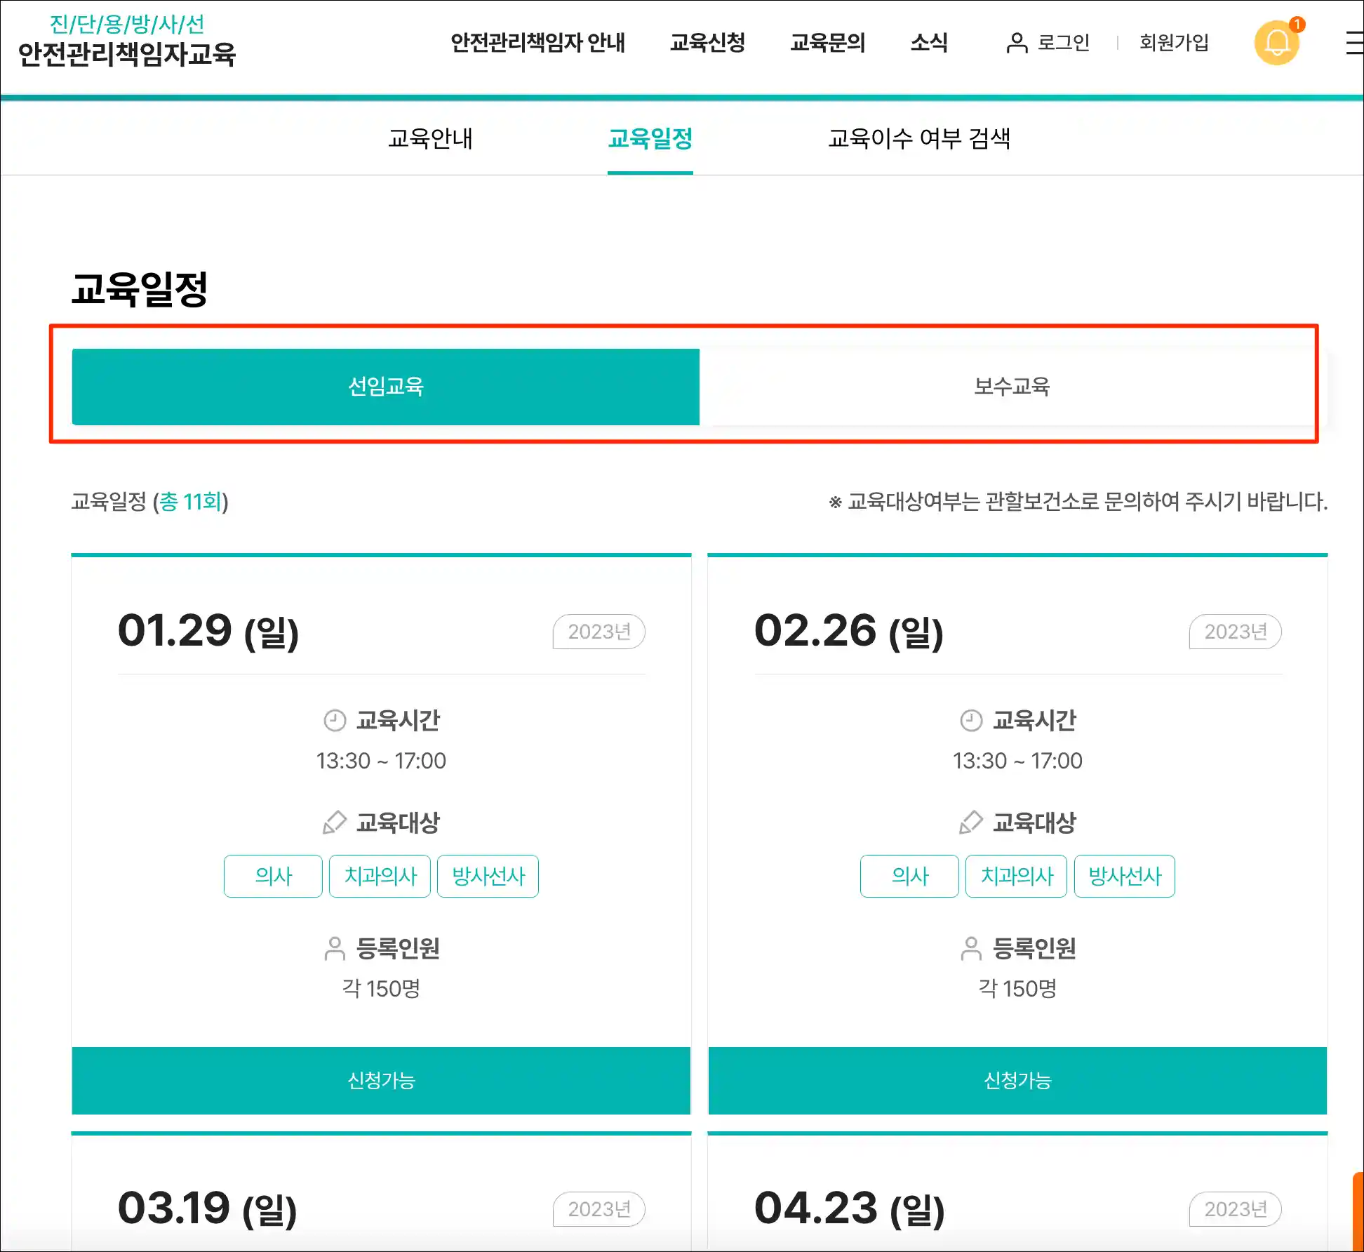Click the 13:30 ~ 17:00 time in 01.29 card

tap(381, 761)
